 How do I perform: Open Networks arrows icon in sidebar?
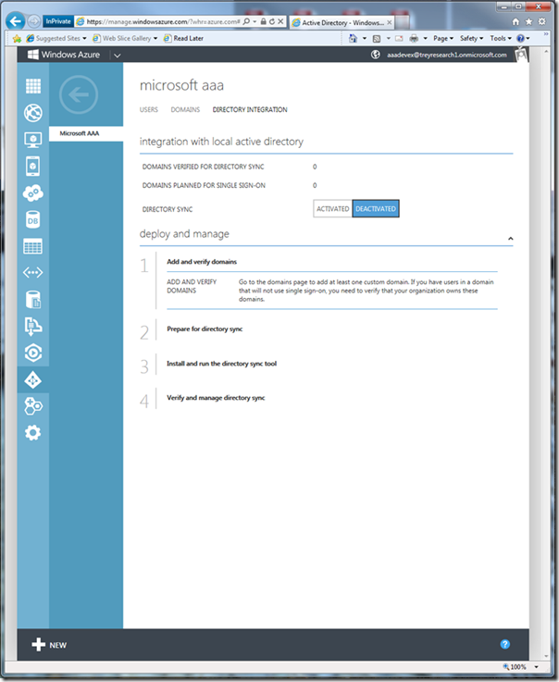coord(33,273)
